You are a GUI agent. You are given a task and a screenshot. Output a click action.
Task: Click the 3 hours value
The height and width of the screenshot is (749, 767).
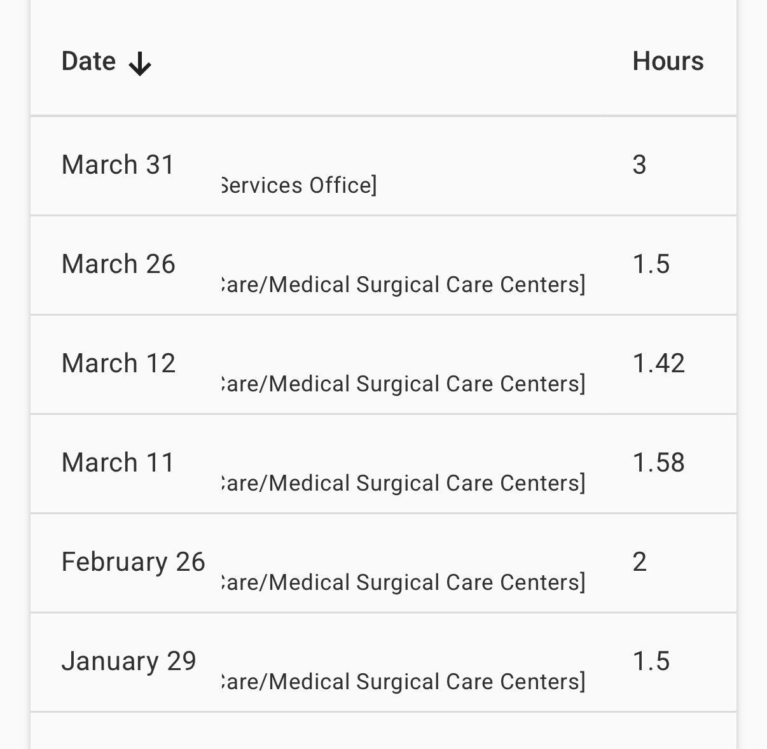point(640,165)
